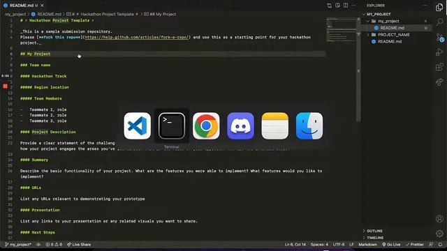Switch to Terminal in app switcher
This screenshot has height=251, width=447.
click(x=172, y=125)
